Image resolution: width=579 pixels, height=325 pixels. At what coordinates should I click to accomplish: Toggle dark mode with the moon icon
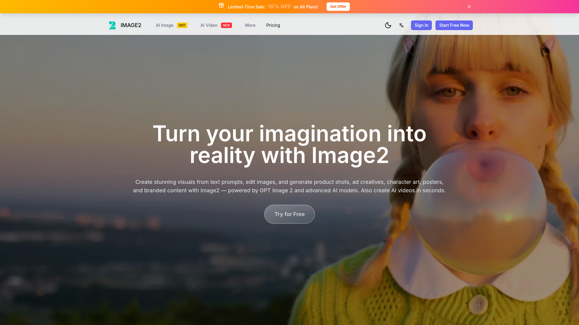coord(388,25)
